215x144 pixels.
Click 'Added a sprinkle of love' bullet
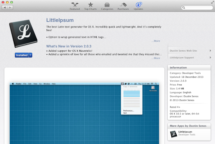(x=104, y=54)
